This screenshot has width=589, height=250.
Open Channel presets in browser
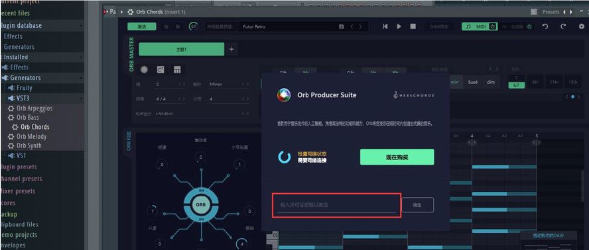point(21,179)
